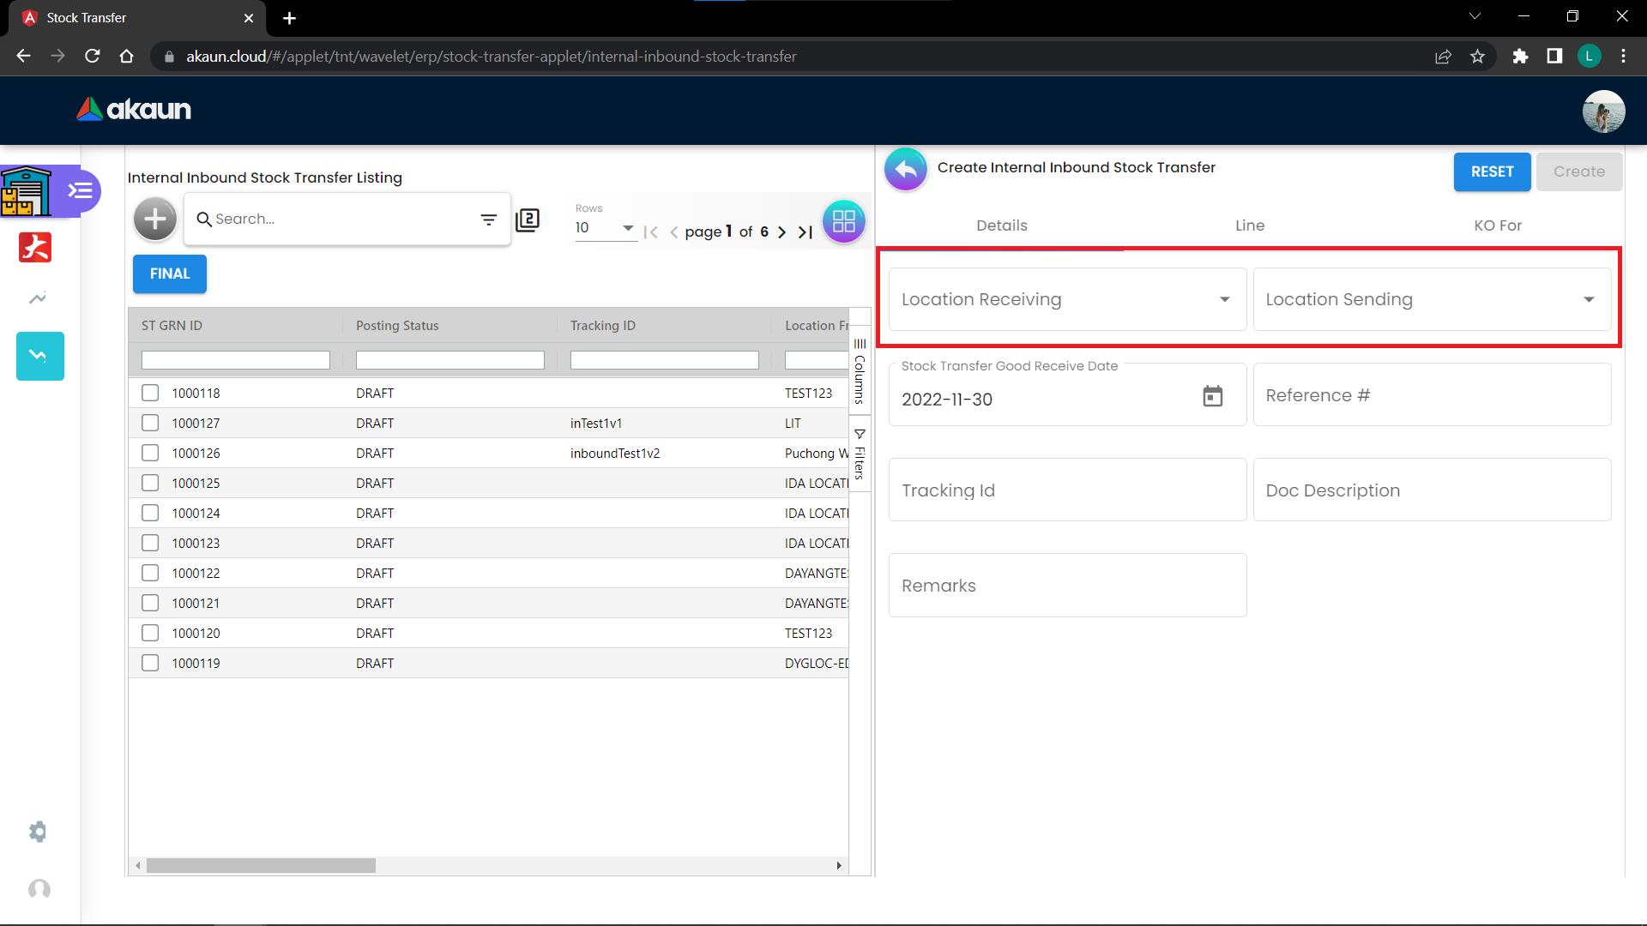The height and width of the screenshot is (926, 1647).
Task: Open the calendar date picker
Action: click(1212, 396)
